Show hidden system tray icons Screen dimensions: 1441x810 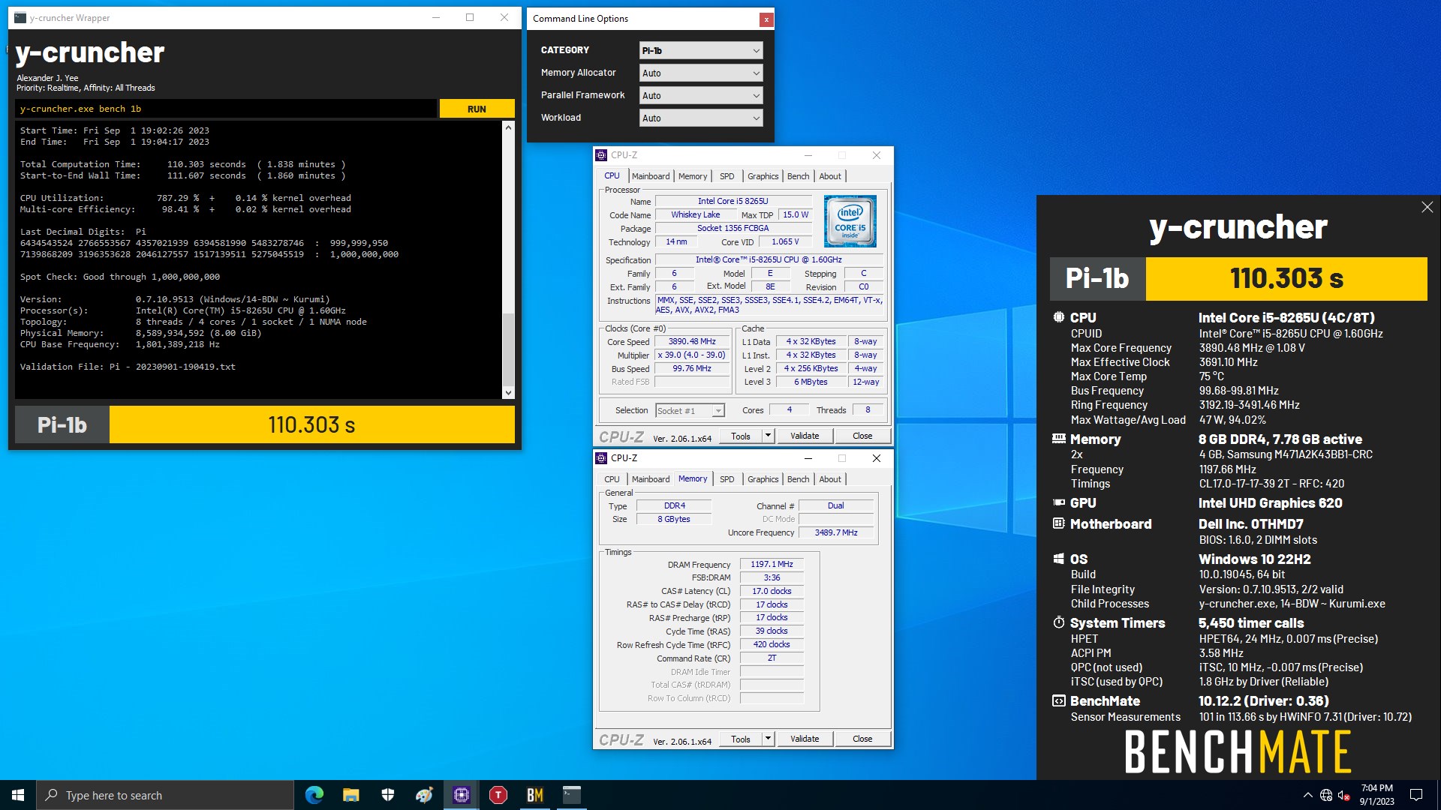pyautogui.click(x=1307, y=795)
